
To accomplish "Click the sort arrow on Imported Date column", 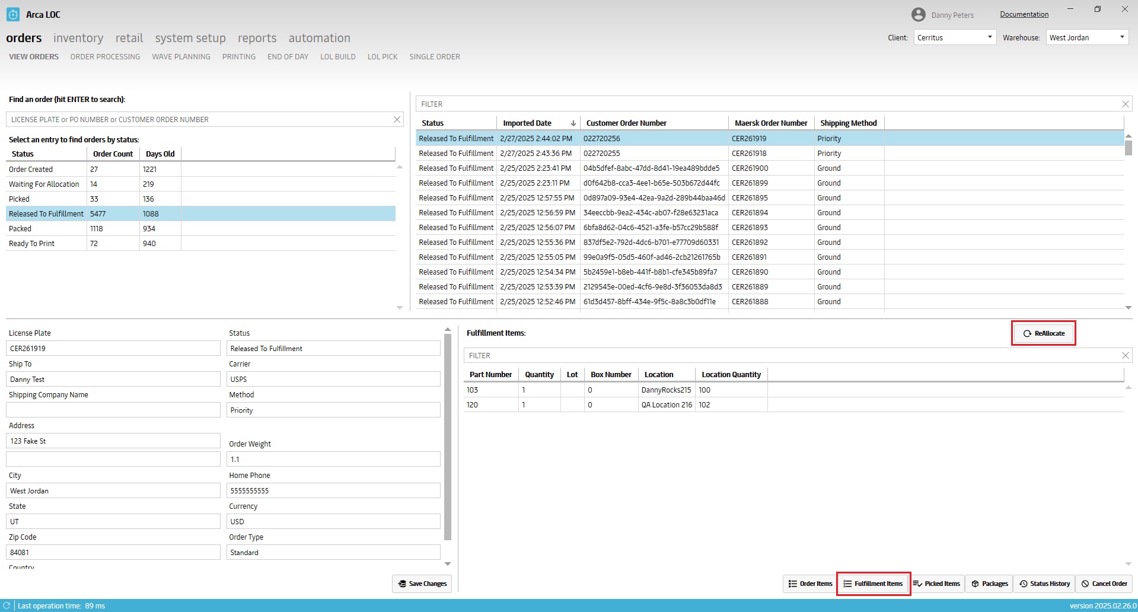I will coord(573,123).
